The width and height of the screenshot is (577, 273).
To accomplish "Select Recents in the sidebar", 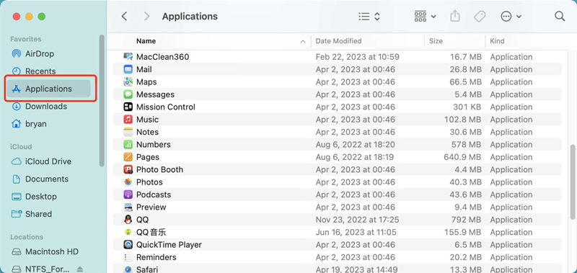I will click(x=48, y=71).
